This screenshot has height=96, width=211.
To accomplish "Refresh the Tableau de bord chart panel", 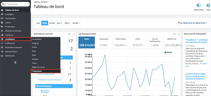I will pyautogui.click(x=179, y=34).
